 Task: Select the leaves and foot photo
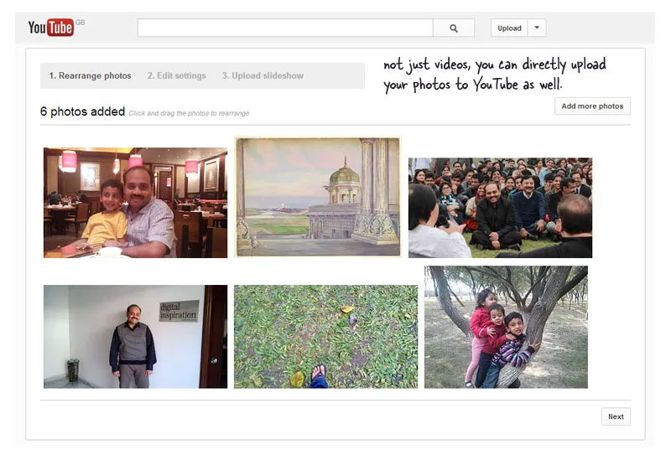coord(325,337)
